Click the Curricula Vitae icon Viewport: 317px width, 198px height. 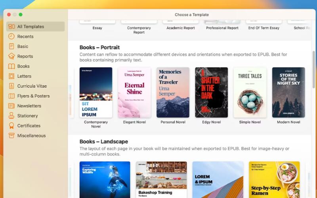pyautogui.click(x=11, y=86)
